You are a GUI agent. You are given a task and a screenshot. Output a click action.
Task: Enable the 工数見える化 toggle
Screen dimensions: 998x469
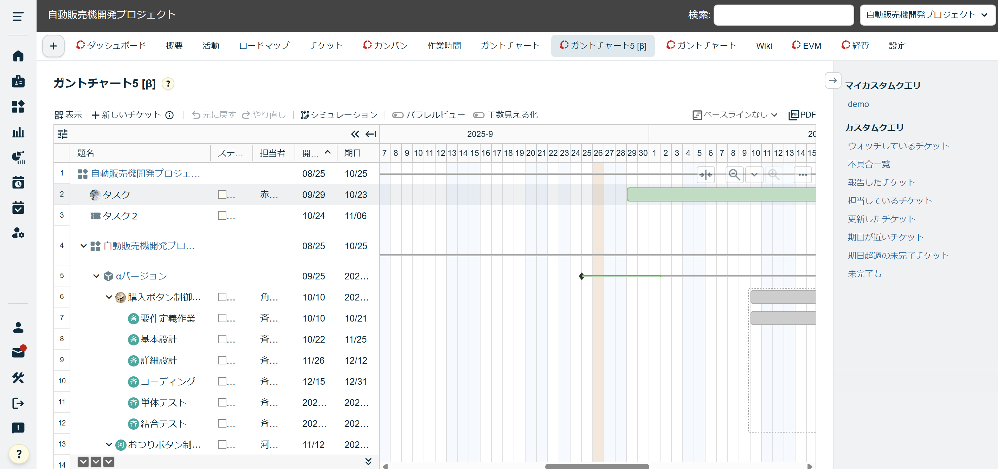tap(478, 115)
